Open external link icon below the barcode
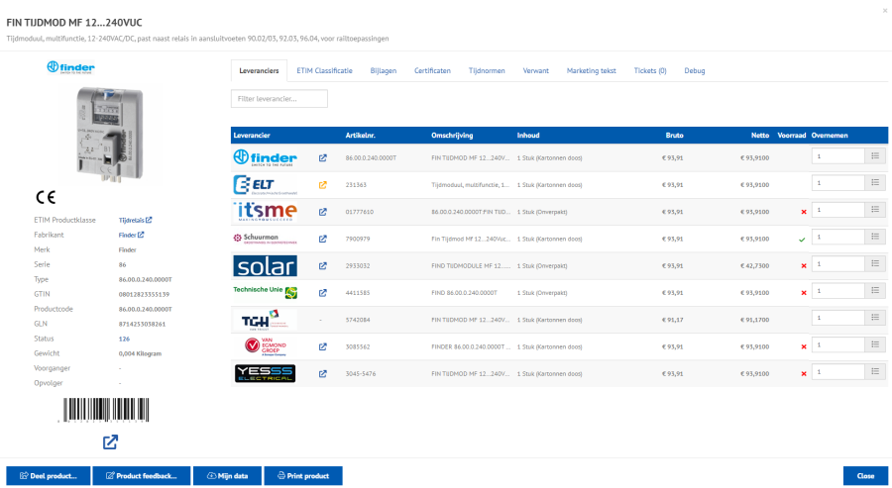 point(111,441)
